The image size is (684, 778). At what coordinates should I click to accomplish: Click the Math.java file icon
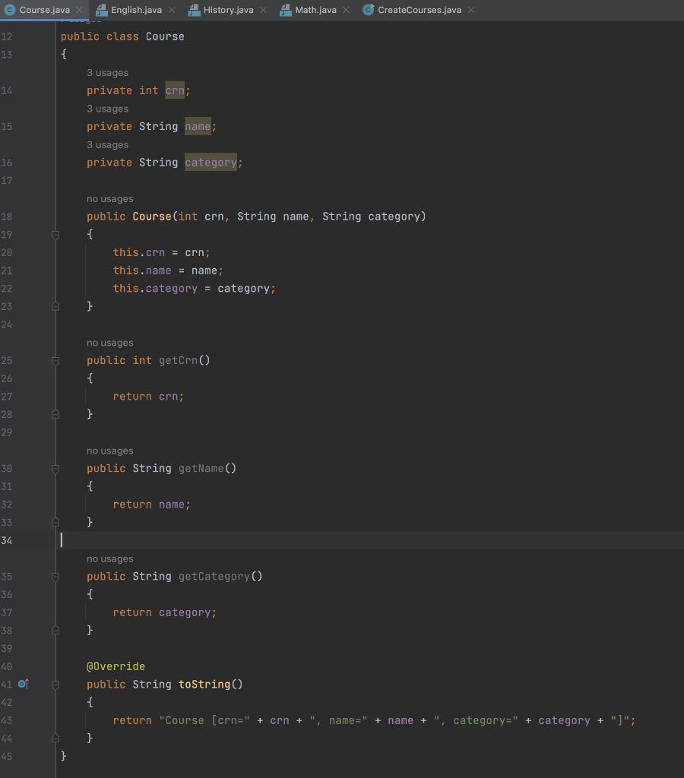pyautogui.click(x=286, y=10)
